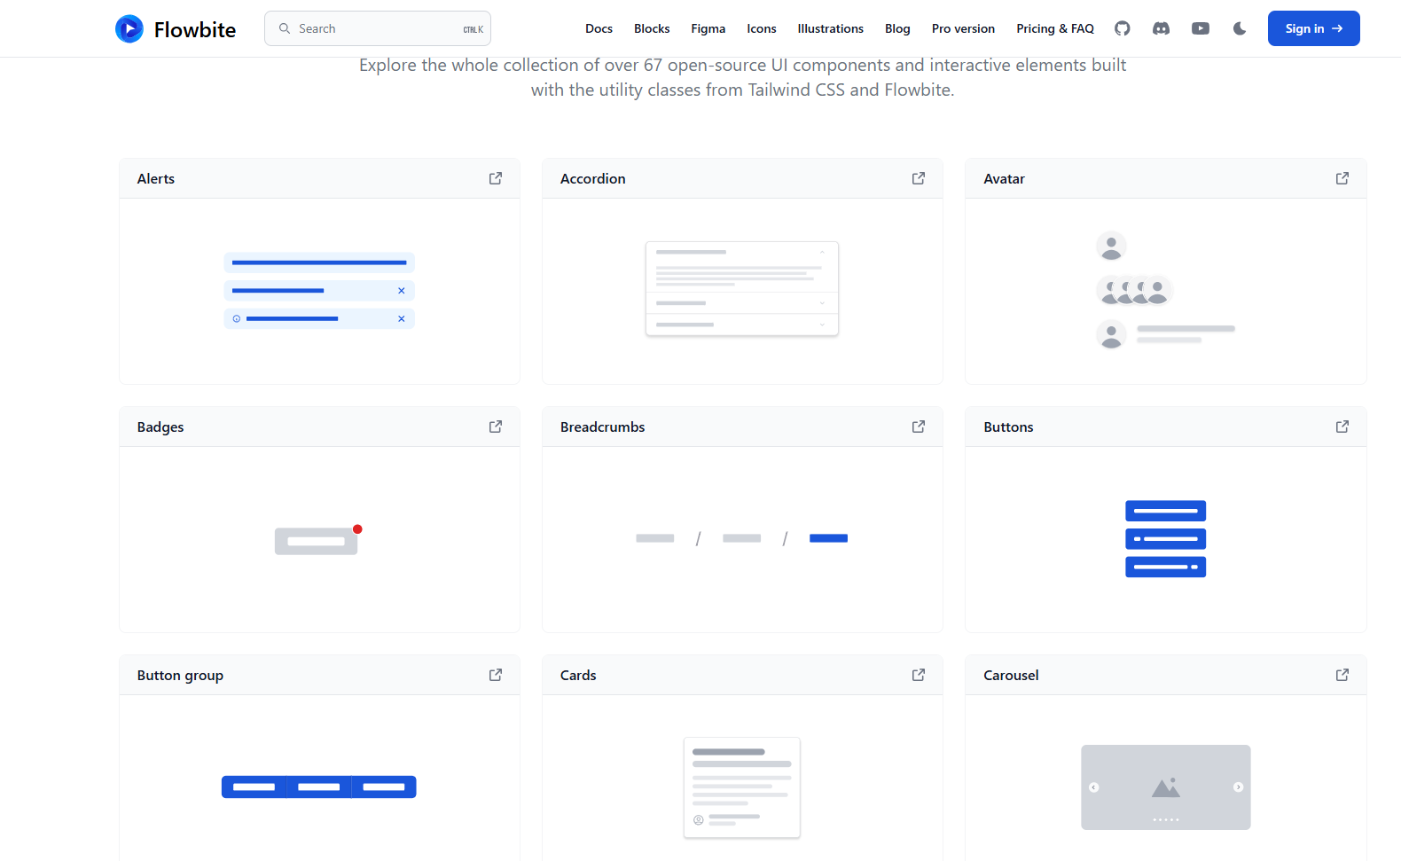The width and height of the screenshot is (1401, 861).
Task: Open Alerts external link icon
Action: point(496,178)
